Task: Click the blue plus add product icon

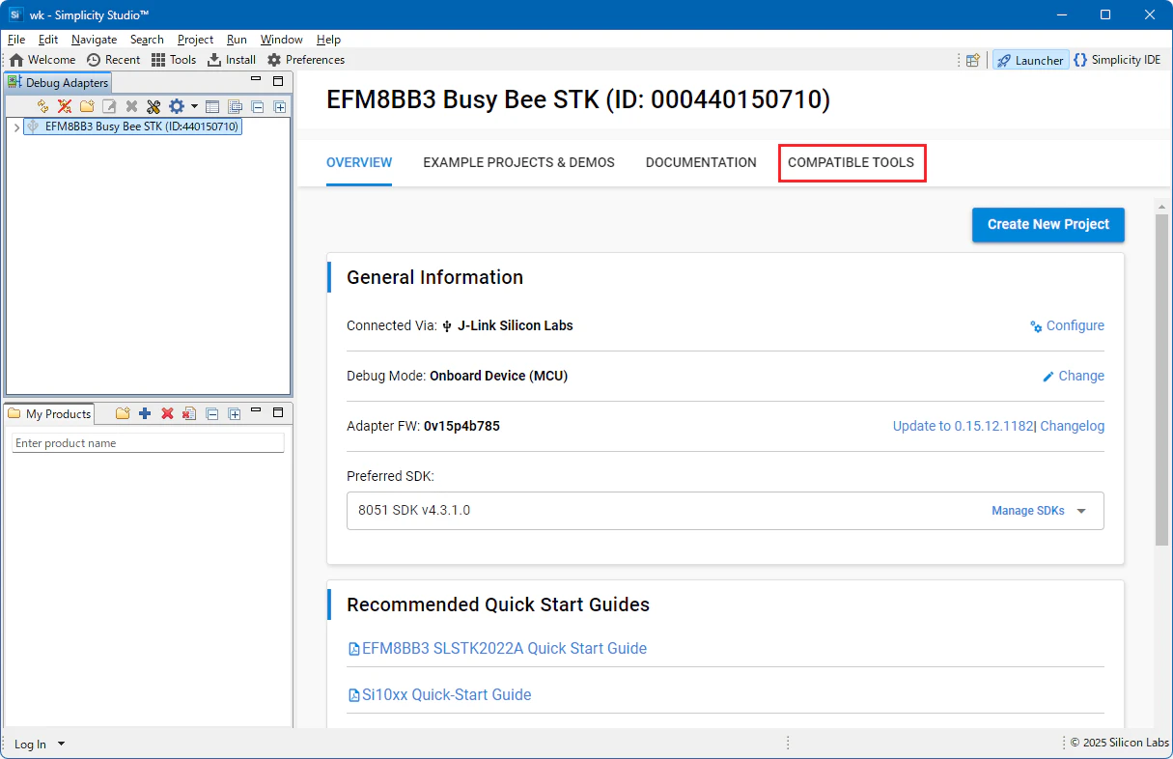Action: (x=145, y=413)
